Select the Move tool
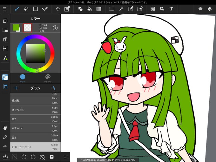 58,9
